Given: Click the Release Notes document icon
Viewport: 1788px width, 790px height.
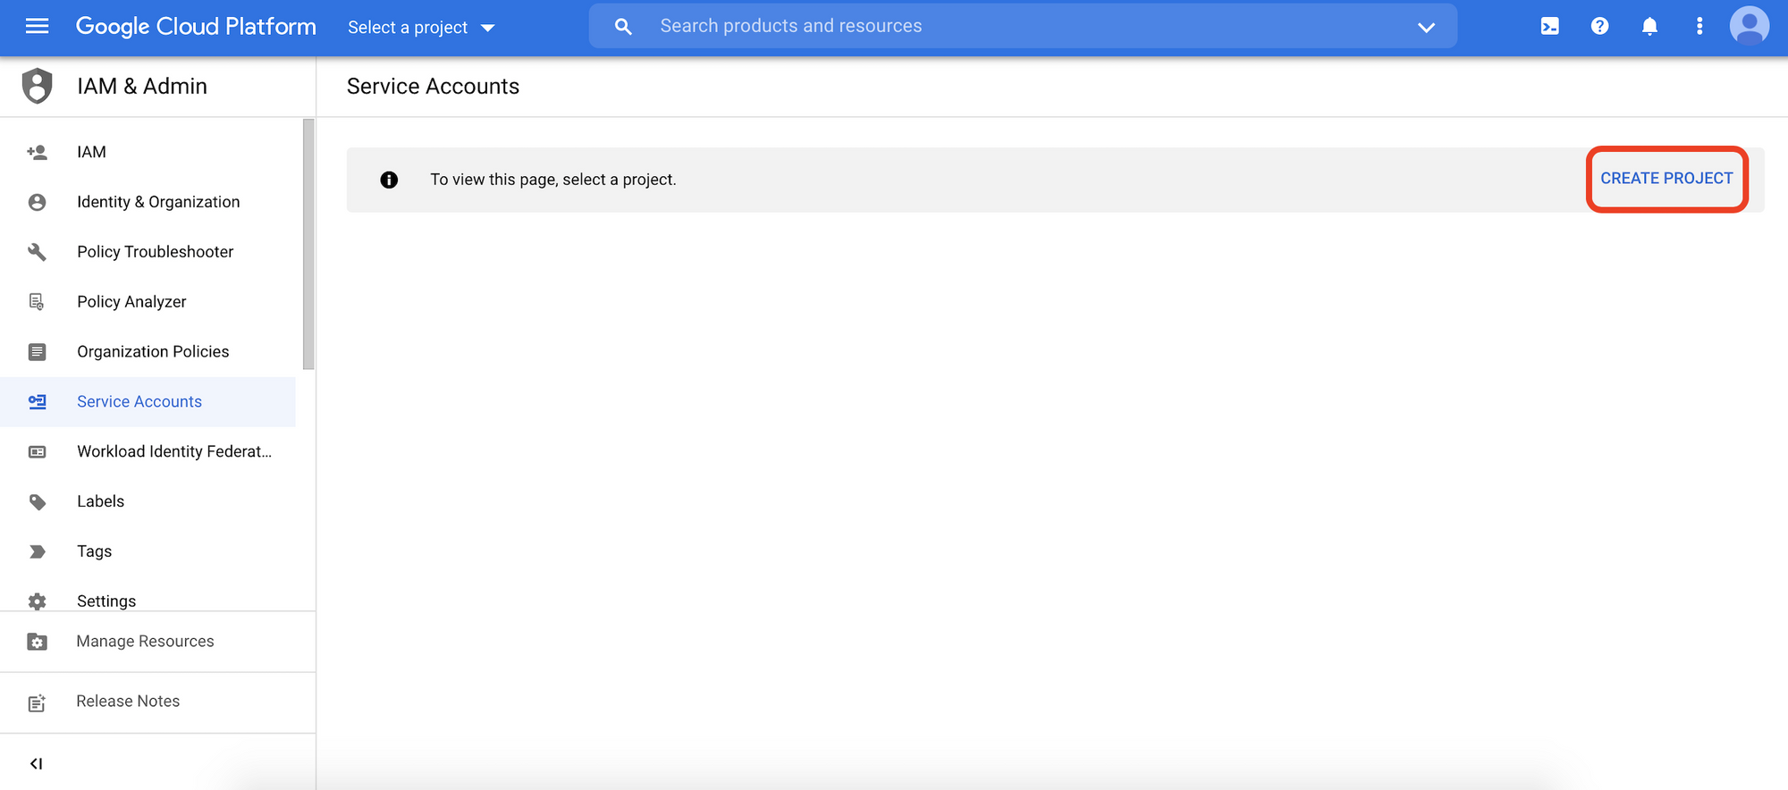Looking at the screenshot, I should click(37, 702).
